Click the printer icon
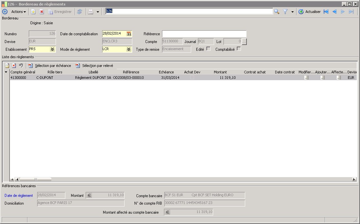 91,12
